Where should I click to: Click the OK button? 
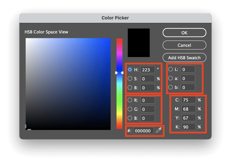(x=184, y=33)
